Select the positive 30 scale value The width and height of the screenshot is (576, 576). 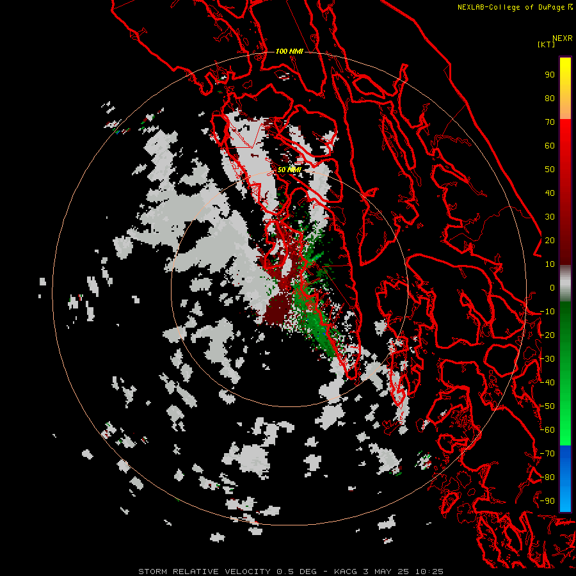coord(550,217)
